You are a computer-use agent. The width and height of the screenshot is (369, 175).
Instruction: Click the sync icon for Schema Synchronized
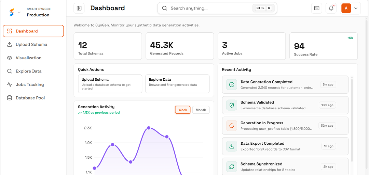coord(232,166)
